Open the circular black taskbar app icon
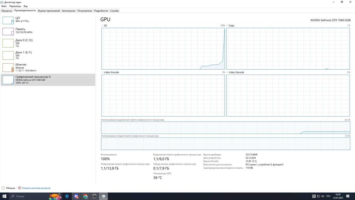355x200 pixels. tap(94, 196)
